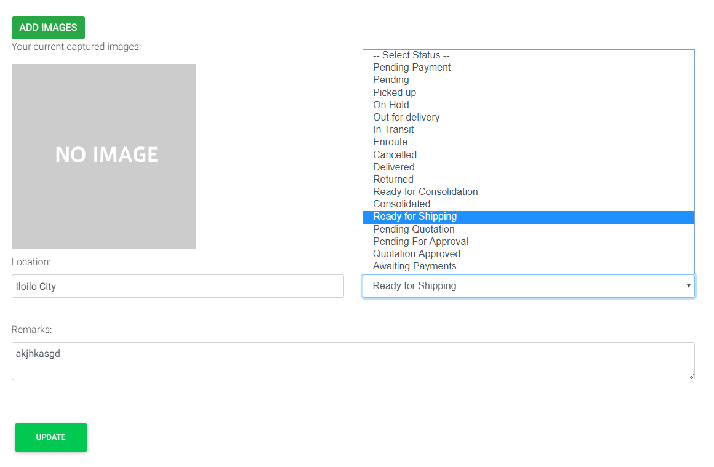The image size is (714, 467).
Task: Choose Returned in the status list
Action: coord(529,179)
